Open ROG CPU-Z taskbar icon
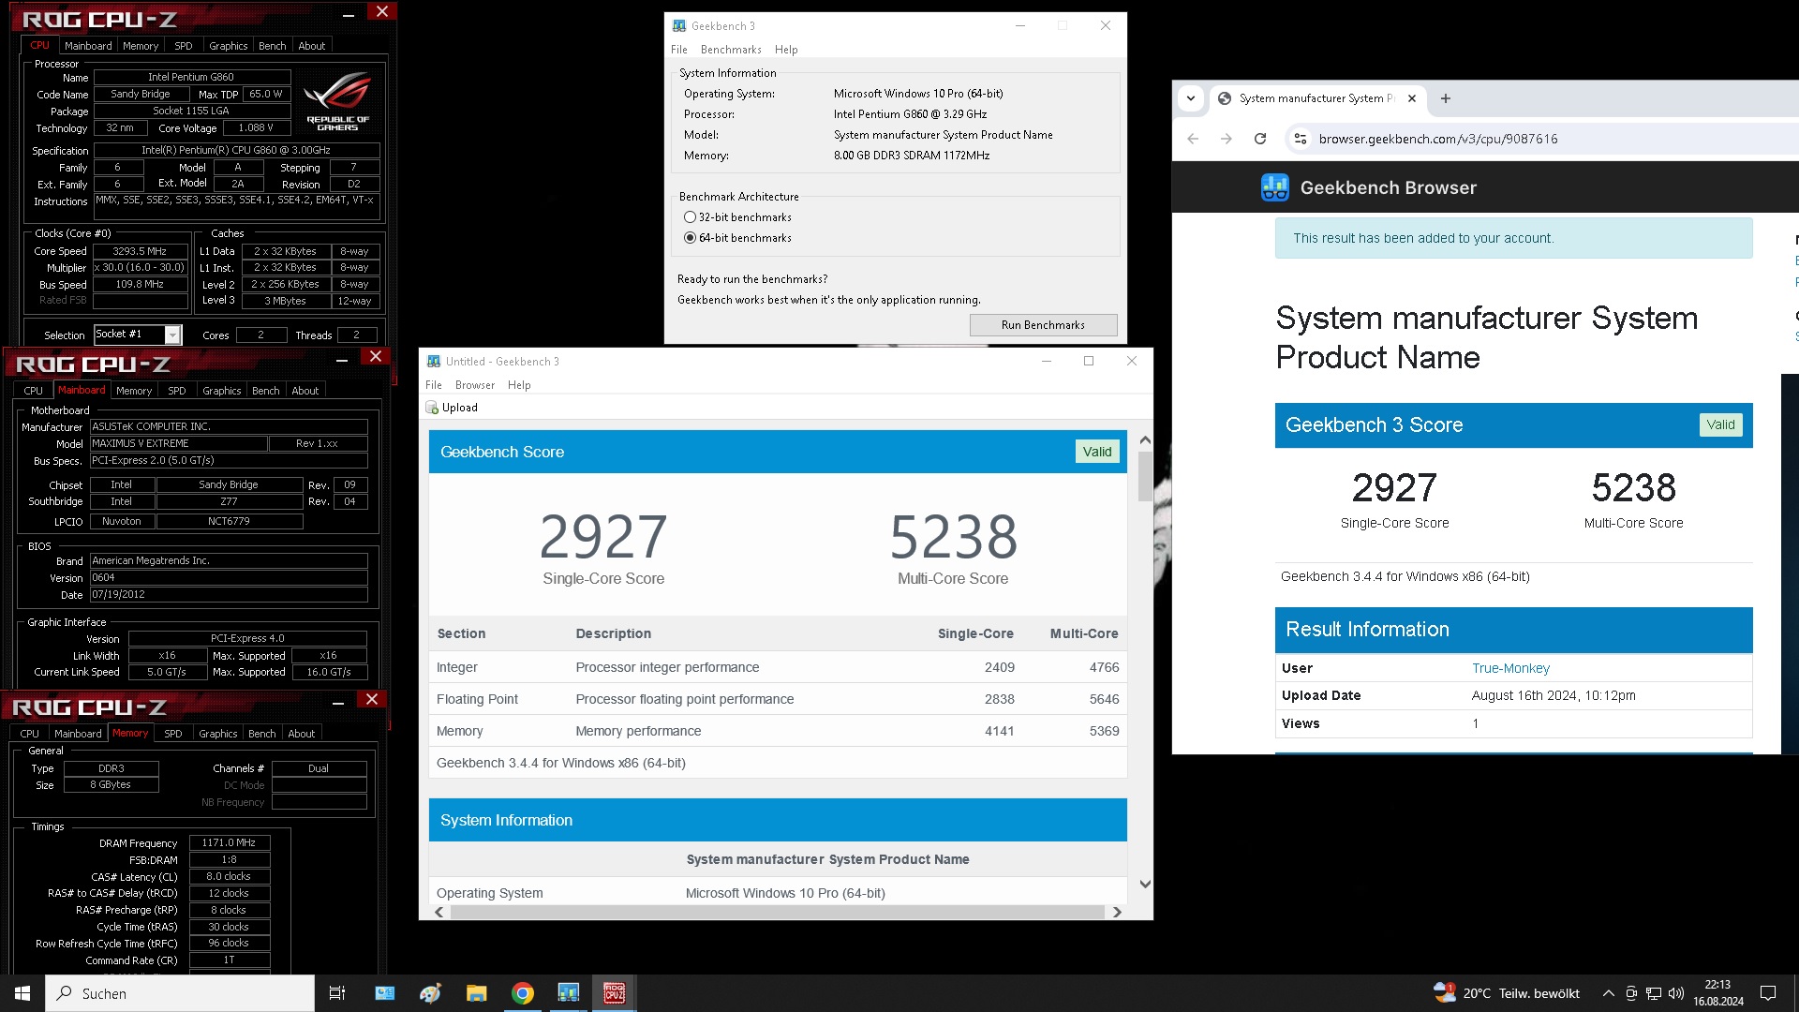 615,993
